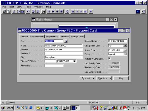The height and width of the screenshot is (111, 148).
Task: Switch to the Communication tab
Action: [37, 36]
